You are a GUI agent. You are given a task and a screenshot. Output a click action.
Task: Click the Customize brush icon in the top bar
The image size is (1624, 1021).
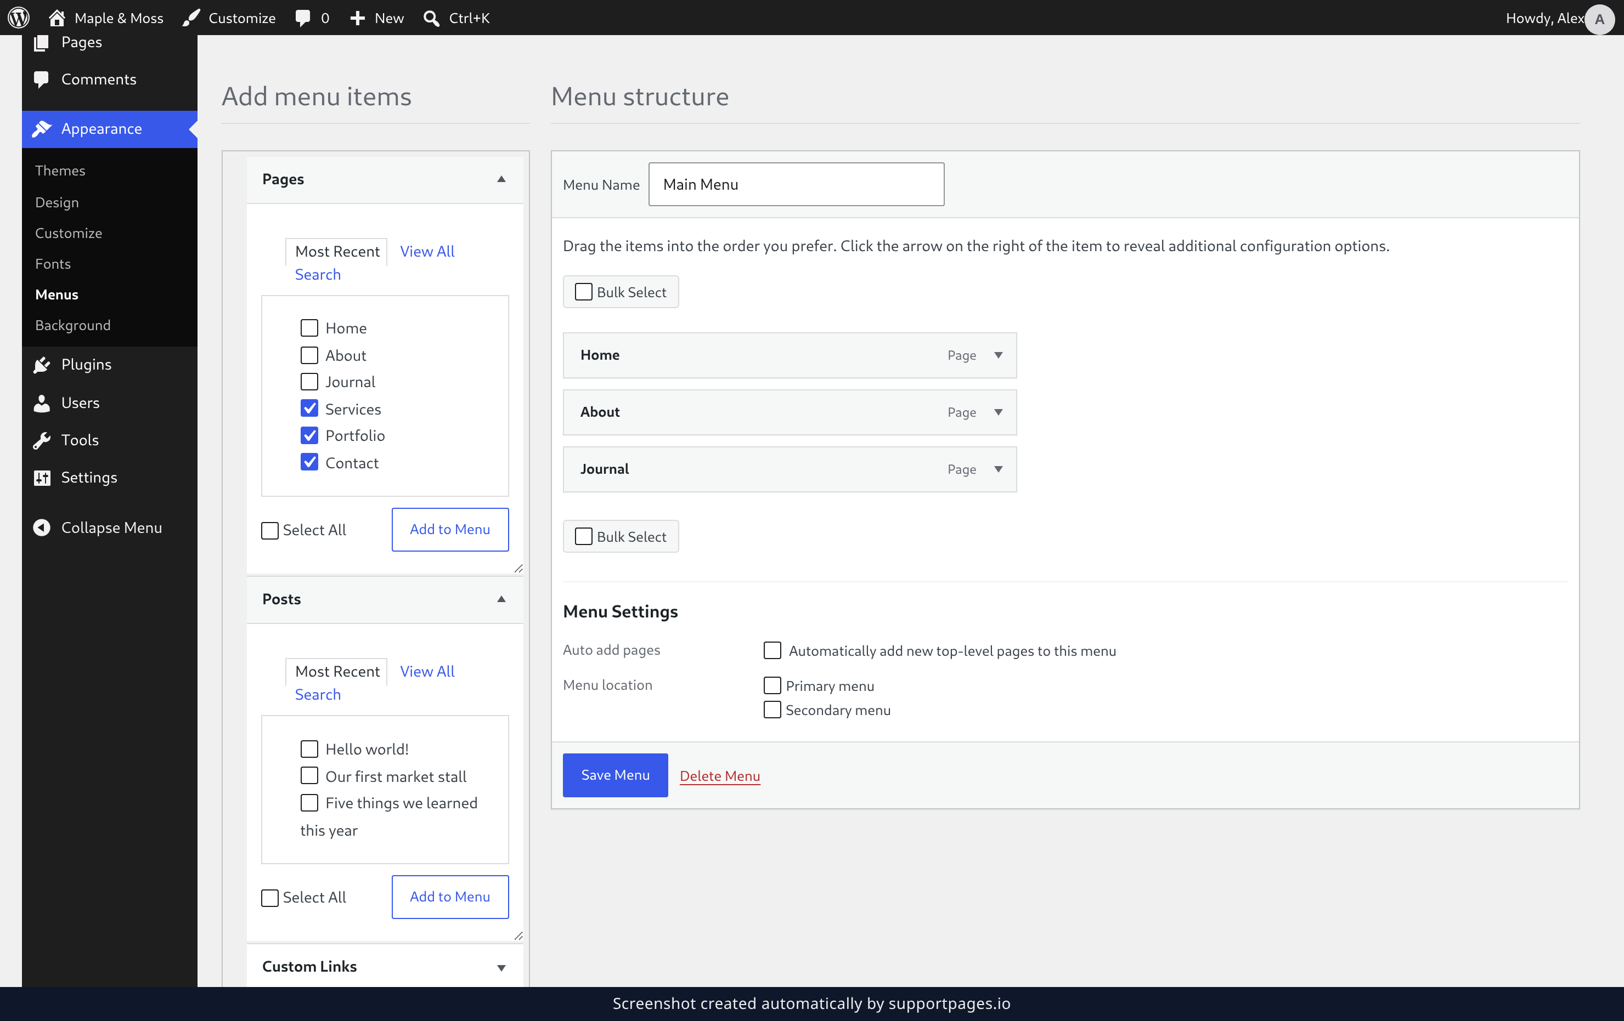[191, 18]
